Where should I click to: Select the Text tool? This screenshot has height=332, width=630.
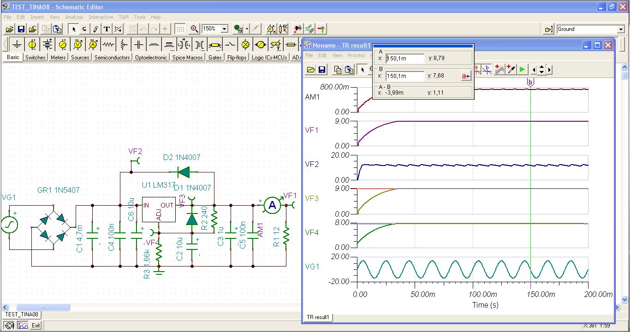click(x=107, y=29)
